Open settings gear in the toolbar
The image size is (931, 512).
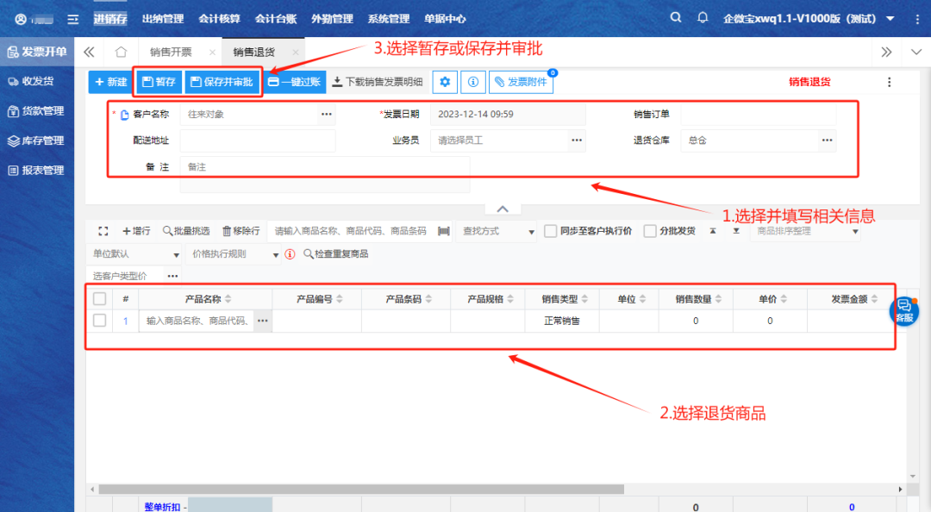pos(445,82)
